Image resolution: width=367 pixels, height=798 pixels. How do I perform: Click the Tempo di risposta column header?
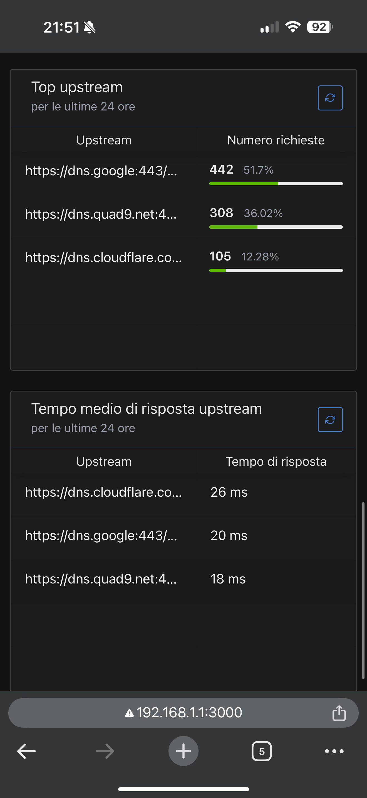(x=276, y=462)
